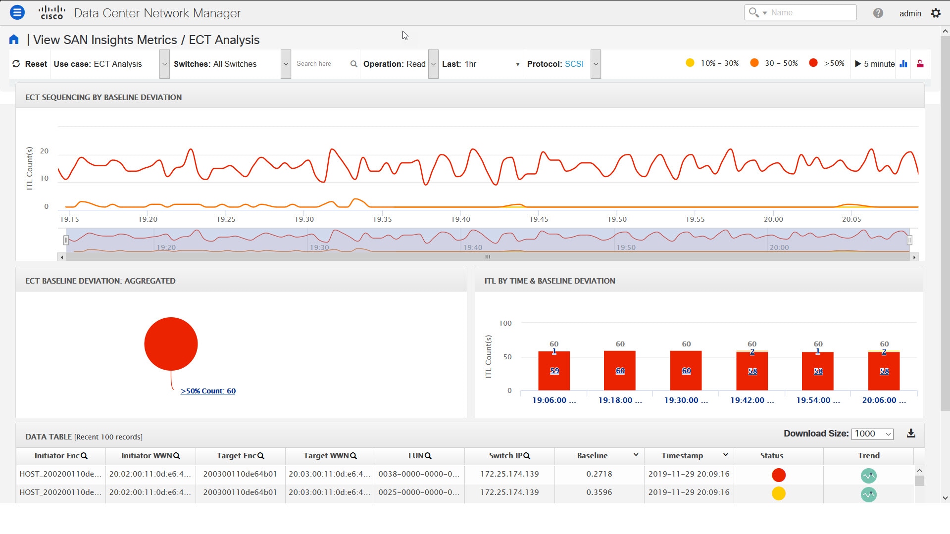
Task: Click the Baseline column header
Action: pos(592,456)
